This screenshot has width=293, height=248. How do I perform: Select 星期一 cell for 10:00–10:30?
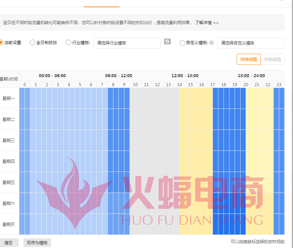132,98
